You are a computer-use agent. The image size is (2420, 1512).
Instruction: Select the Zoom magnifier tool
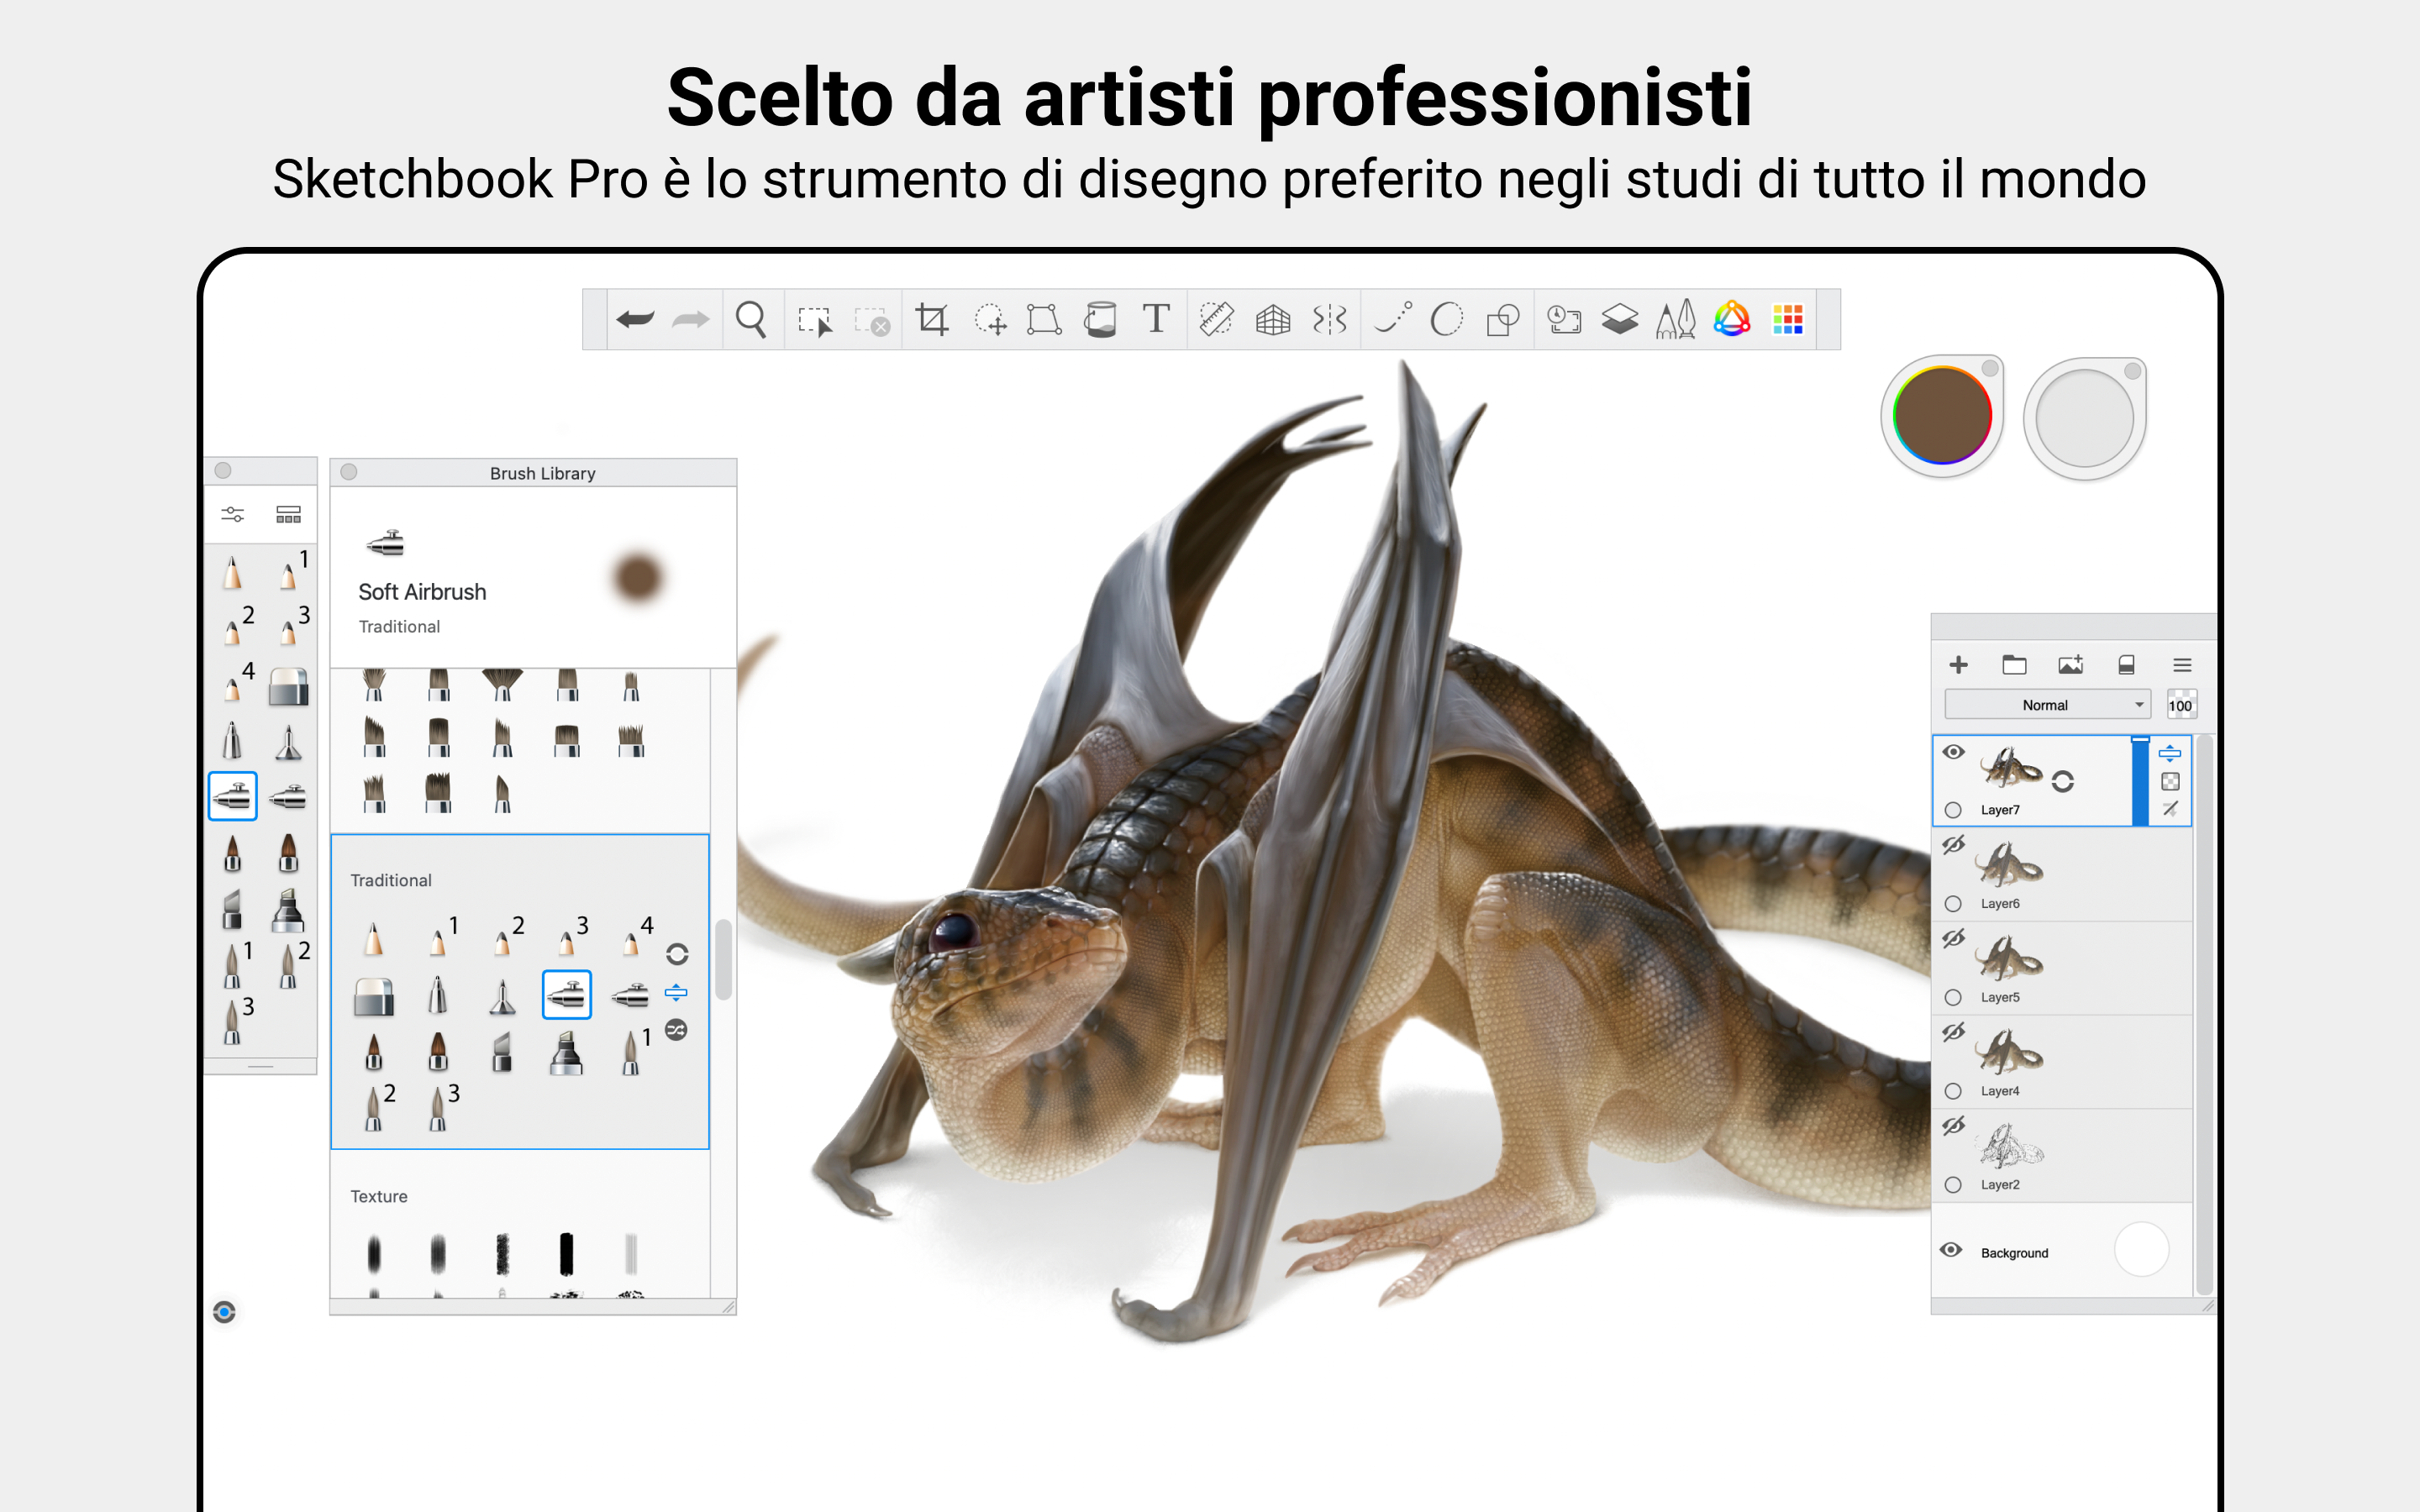point(751,320)
